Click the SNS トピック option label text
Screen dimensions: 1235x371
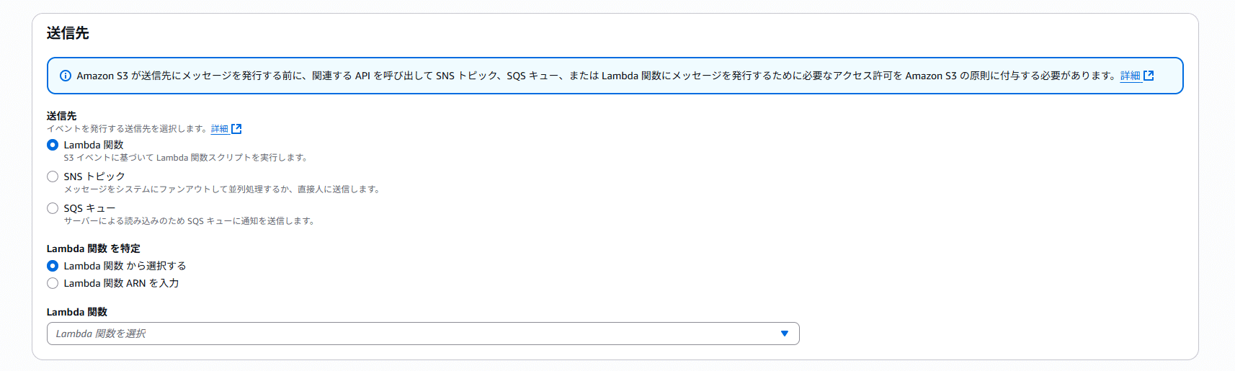point(94,176)
